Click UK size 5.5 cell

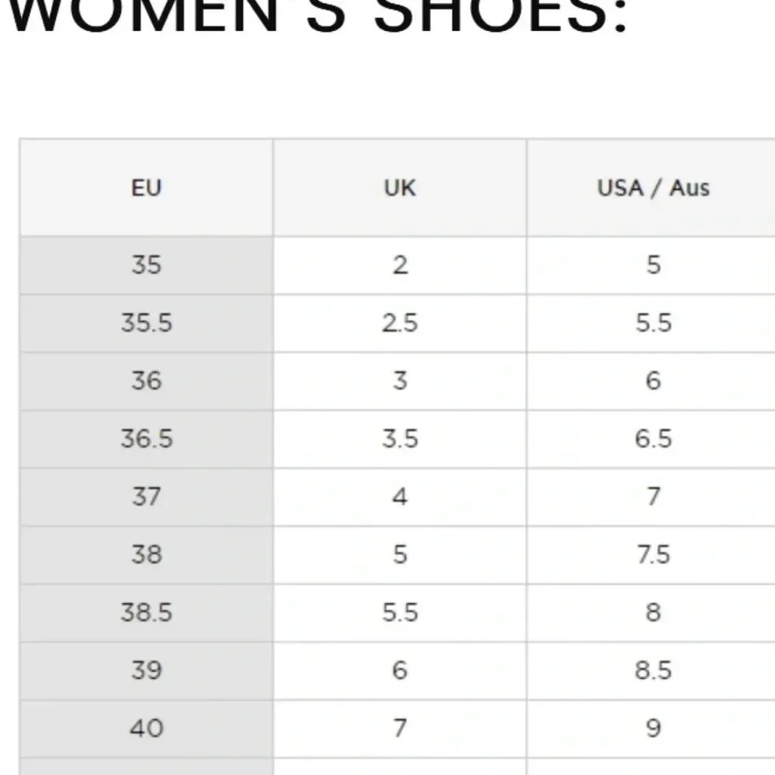pos(400,613)
